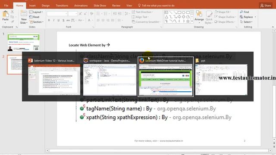Toggle Center paragraph alignment
This screenshot has height=155, width=276.
(103, 20)
